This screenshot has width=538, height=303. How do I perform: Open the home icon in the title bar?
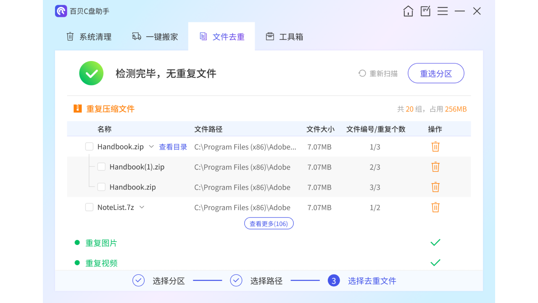click(408, 11)
